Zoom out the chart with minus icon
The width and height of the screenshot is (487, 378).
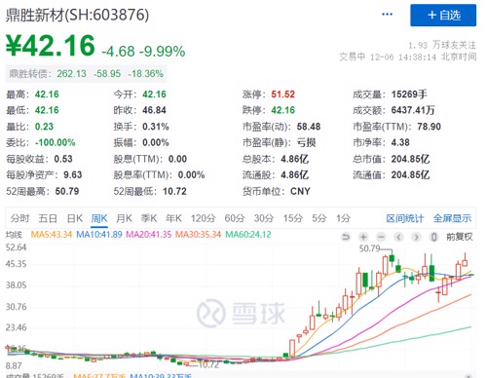[x=381, y=237]
